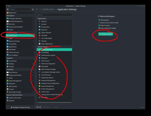
Task: Click the Online Accounts icon
Action: pyautogui.click(x=8, y=52)
